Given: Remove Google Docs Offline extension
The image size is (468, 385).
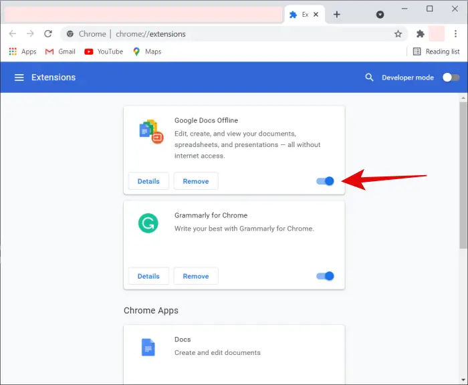Looking at the screenshot, I should tap(196, 181).
